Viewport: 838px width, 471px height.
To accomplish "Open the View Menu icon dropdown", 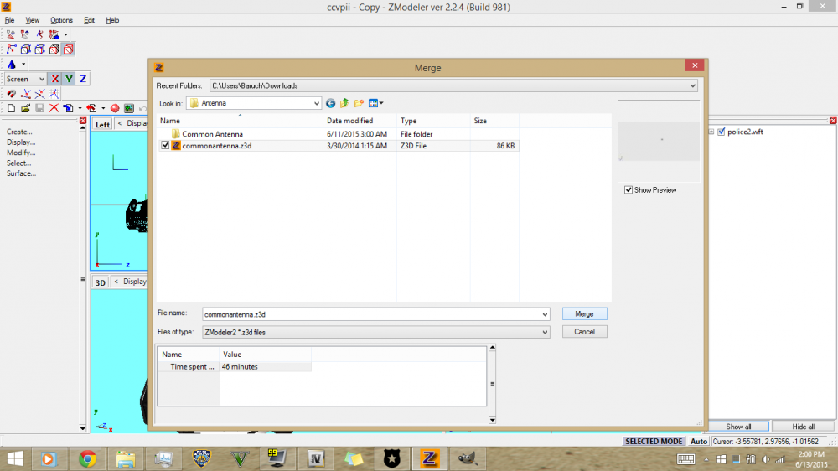I will click(375, 103).
